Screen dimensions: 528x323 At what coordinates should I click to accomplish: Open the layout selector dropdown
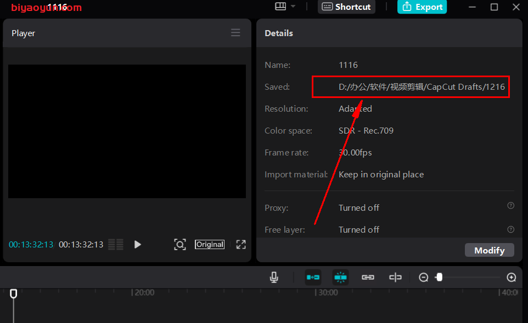click(285, 7)
